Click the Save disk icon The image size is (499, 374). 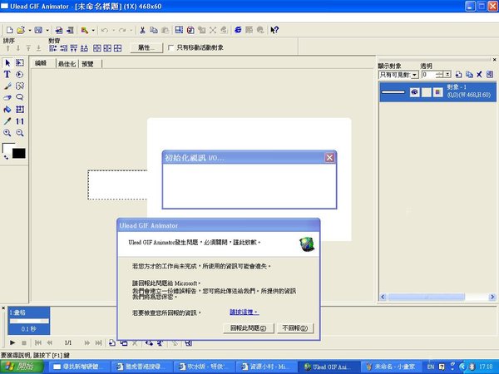[38, 30]
